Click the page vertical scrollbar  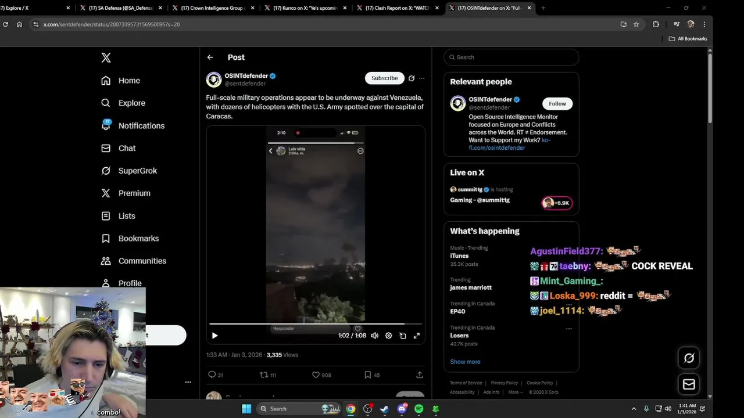tap(710, 87)
